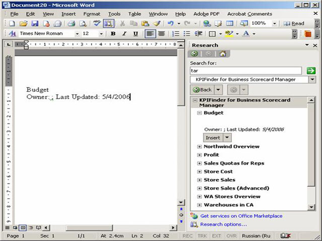Open the Format menu
The image size is (322, 241).
click(92, 14)
